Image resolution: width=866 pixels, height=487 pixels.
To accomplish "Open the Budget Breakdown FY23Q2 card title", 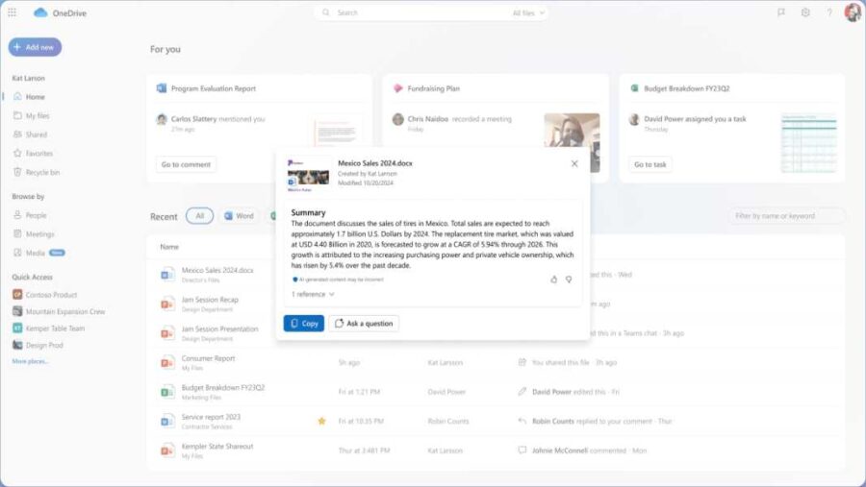I will (686, 88).
